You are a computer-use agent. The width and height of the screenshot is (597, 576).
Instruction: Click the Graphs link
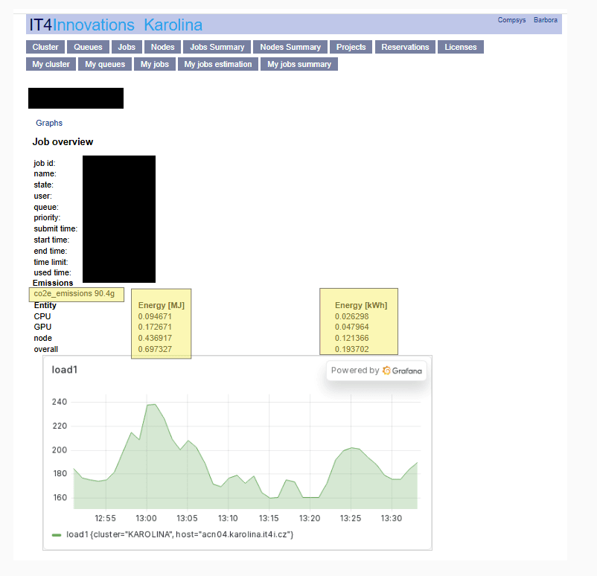click(x=49, y=123)
